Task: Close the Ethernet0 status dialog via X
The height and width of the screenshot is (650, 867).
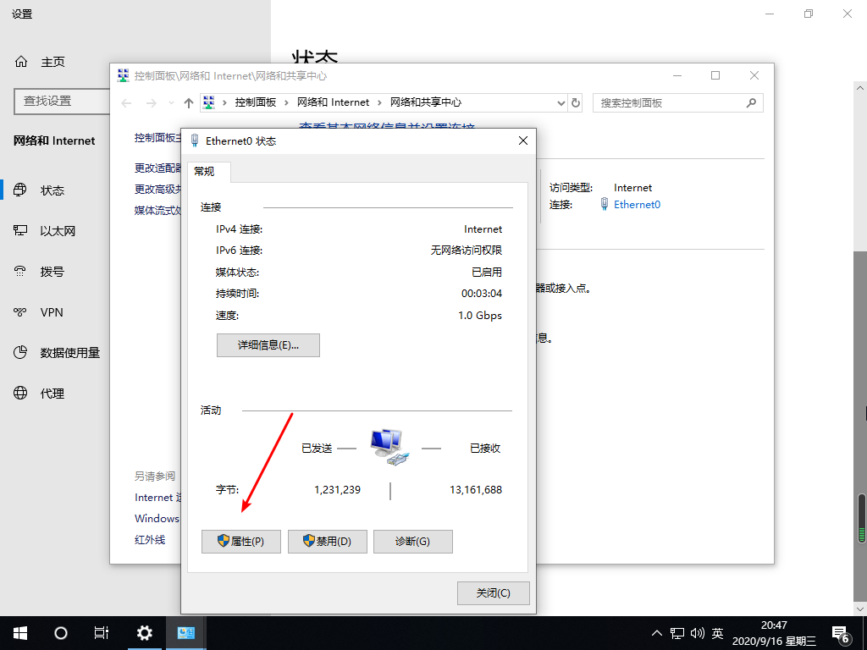Action: pos(523,141)
